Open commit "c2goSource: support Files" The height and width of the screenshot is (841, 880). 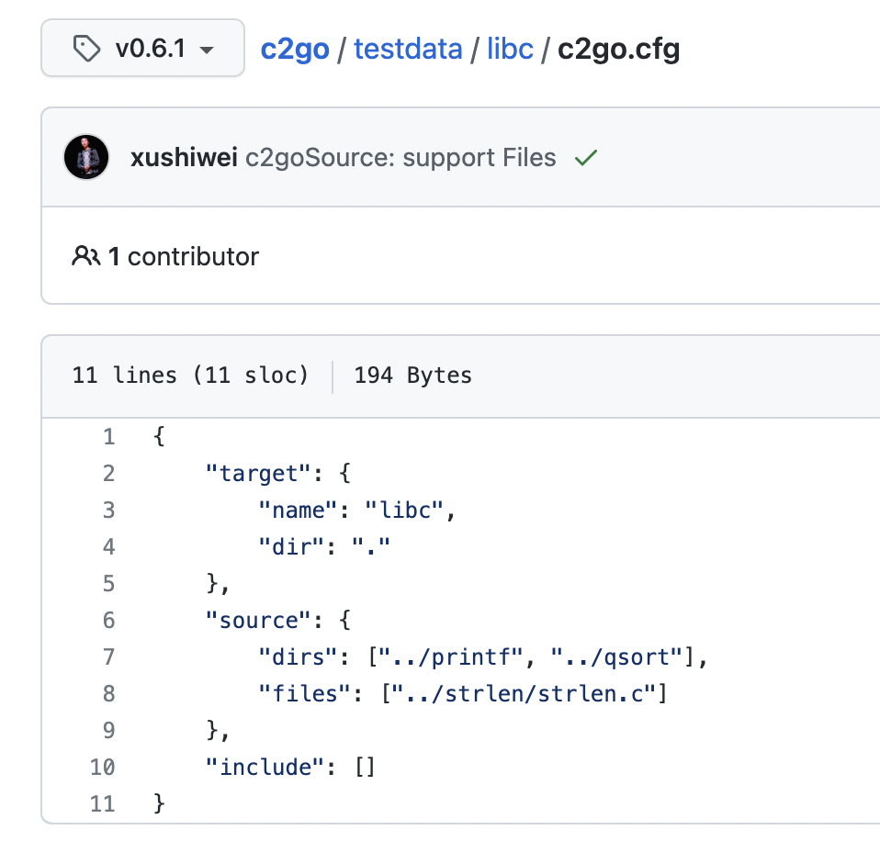(401, 158)
